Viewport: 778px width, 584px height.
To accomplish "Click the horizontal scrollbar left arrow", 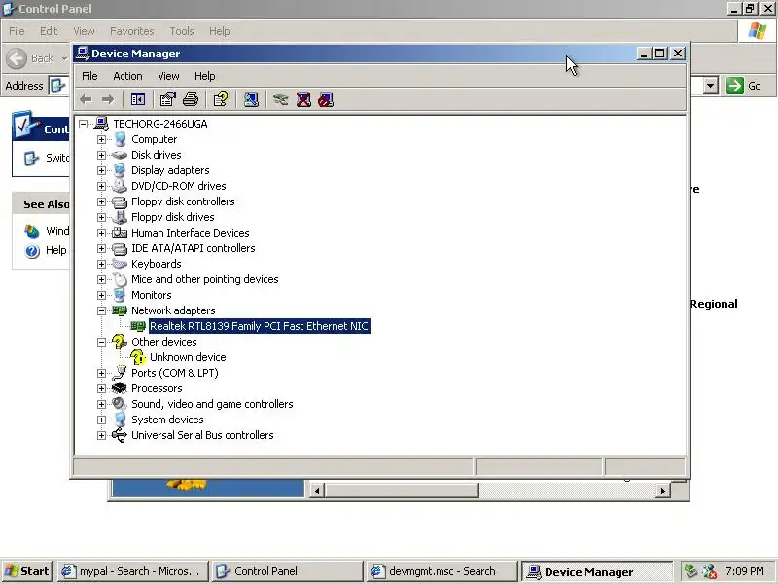I will tap(317, 491).
